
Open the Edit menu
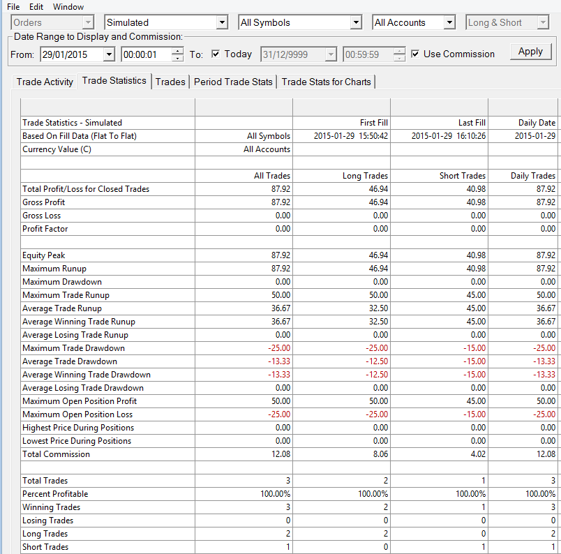pos(36,7)
